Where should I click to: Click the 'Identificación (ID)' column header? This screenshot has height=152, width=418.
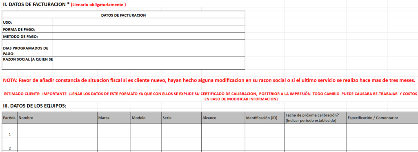[265, 118]
